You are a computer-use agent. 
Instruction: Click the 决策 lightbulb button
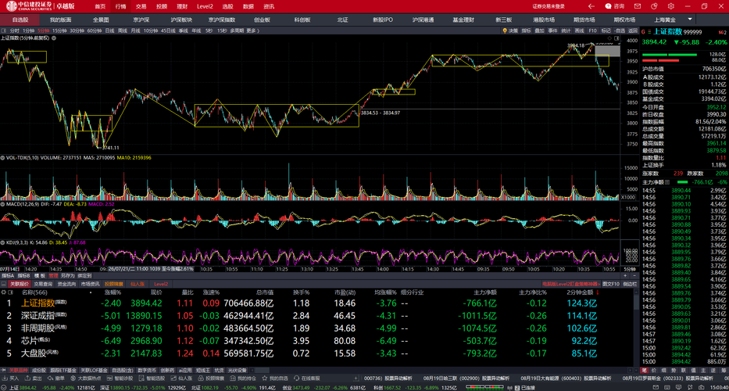click(510, 30)
